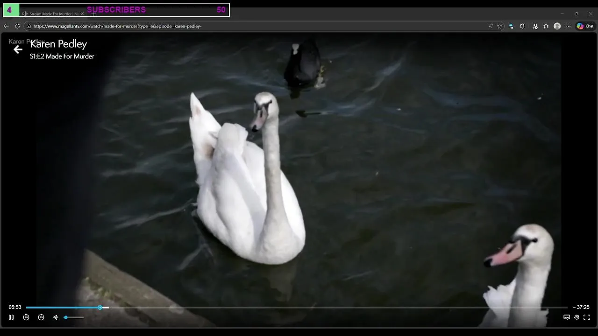
Task: Skip forward 10 seconds in video
Action: point(41,317)
